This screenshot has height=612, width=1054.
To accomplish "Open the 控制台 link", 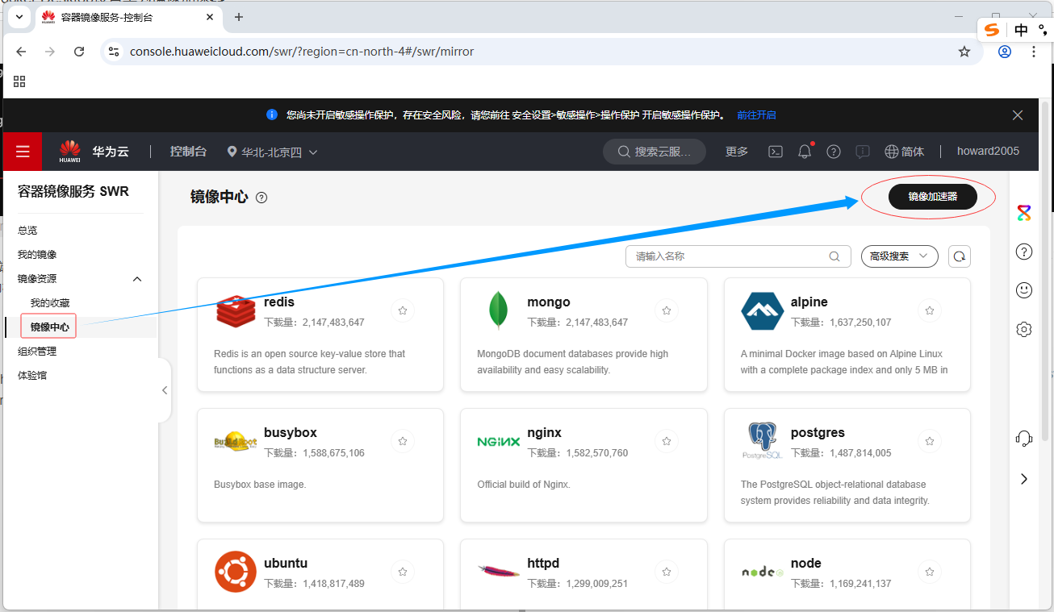I will (x=188, y=152).
